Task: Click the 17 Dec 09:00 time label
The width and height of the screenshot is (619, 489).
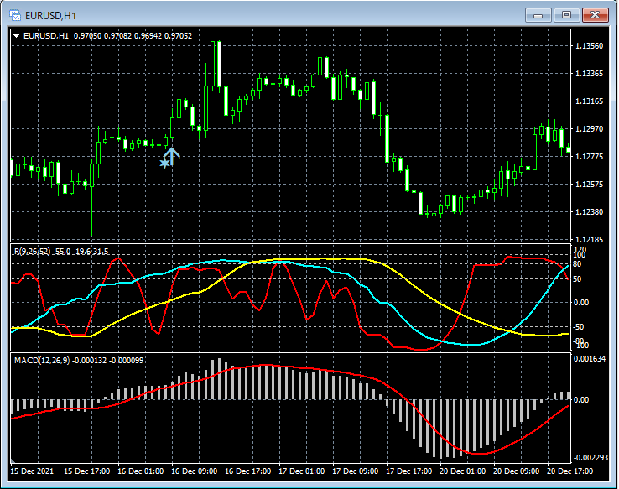Action: (x=356, y=471)
